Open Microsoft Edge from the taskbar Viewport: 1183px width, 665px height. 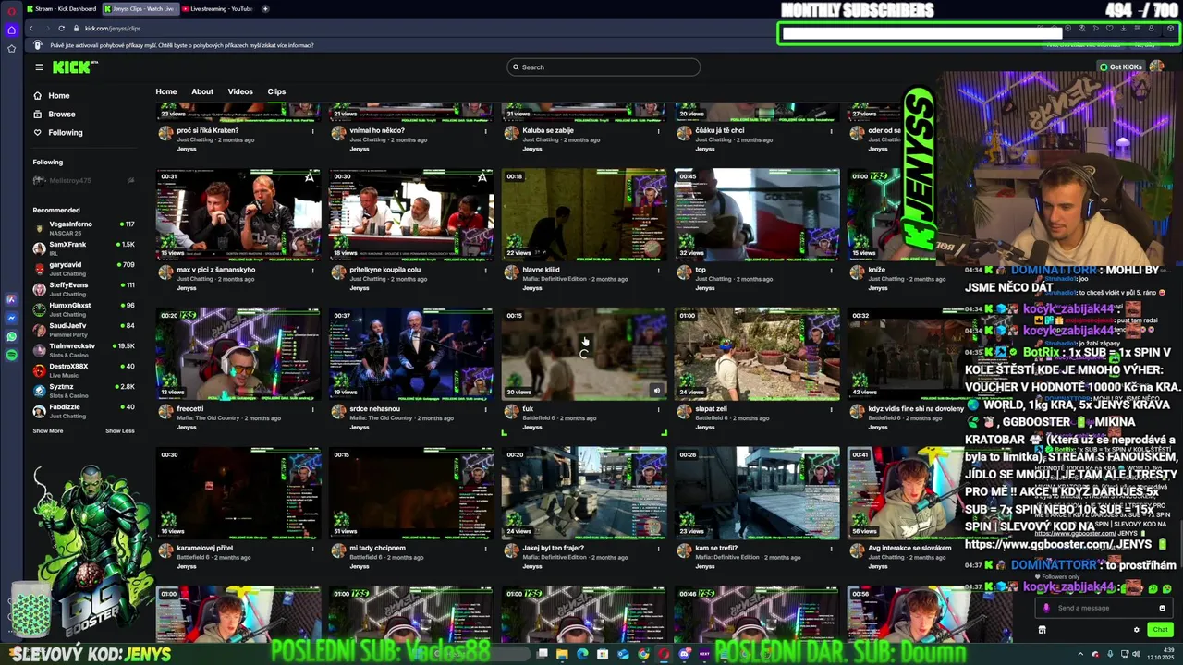582,654
